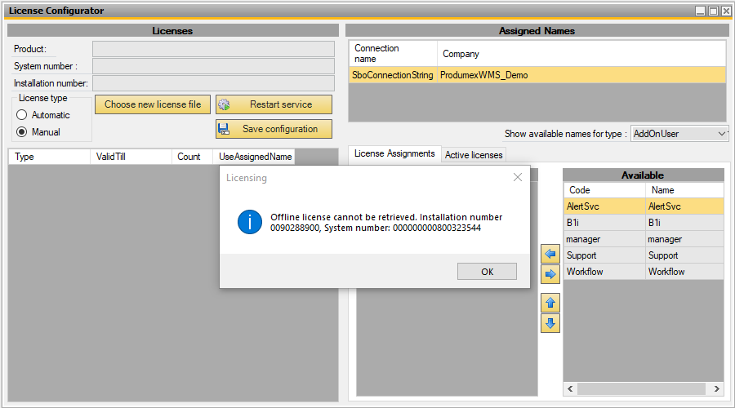The height and width of the screenshot is (408, 735).
Task: Click the Restart service button
Action: 274,104
